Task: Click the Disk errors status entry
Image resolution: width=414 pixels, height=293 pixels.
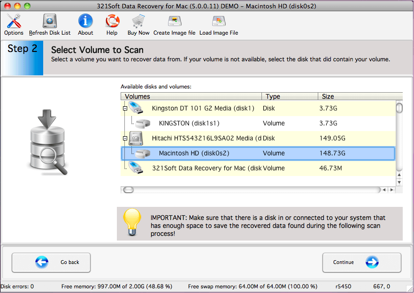Action: pyautogui.click(x=17, y=286)
